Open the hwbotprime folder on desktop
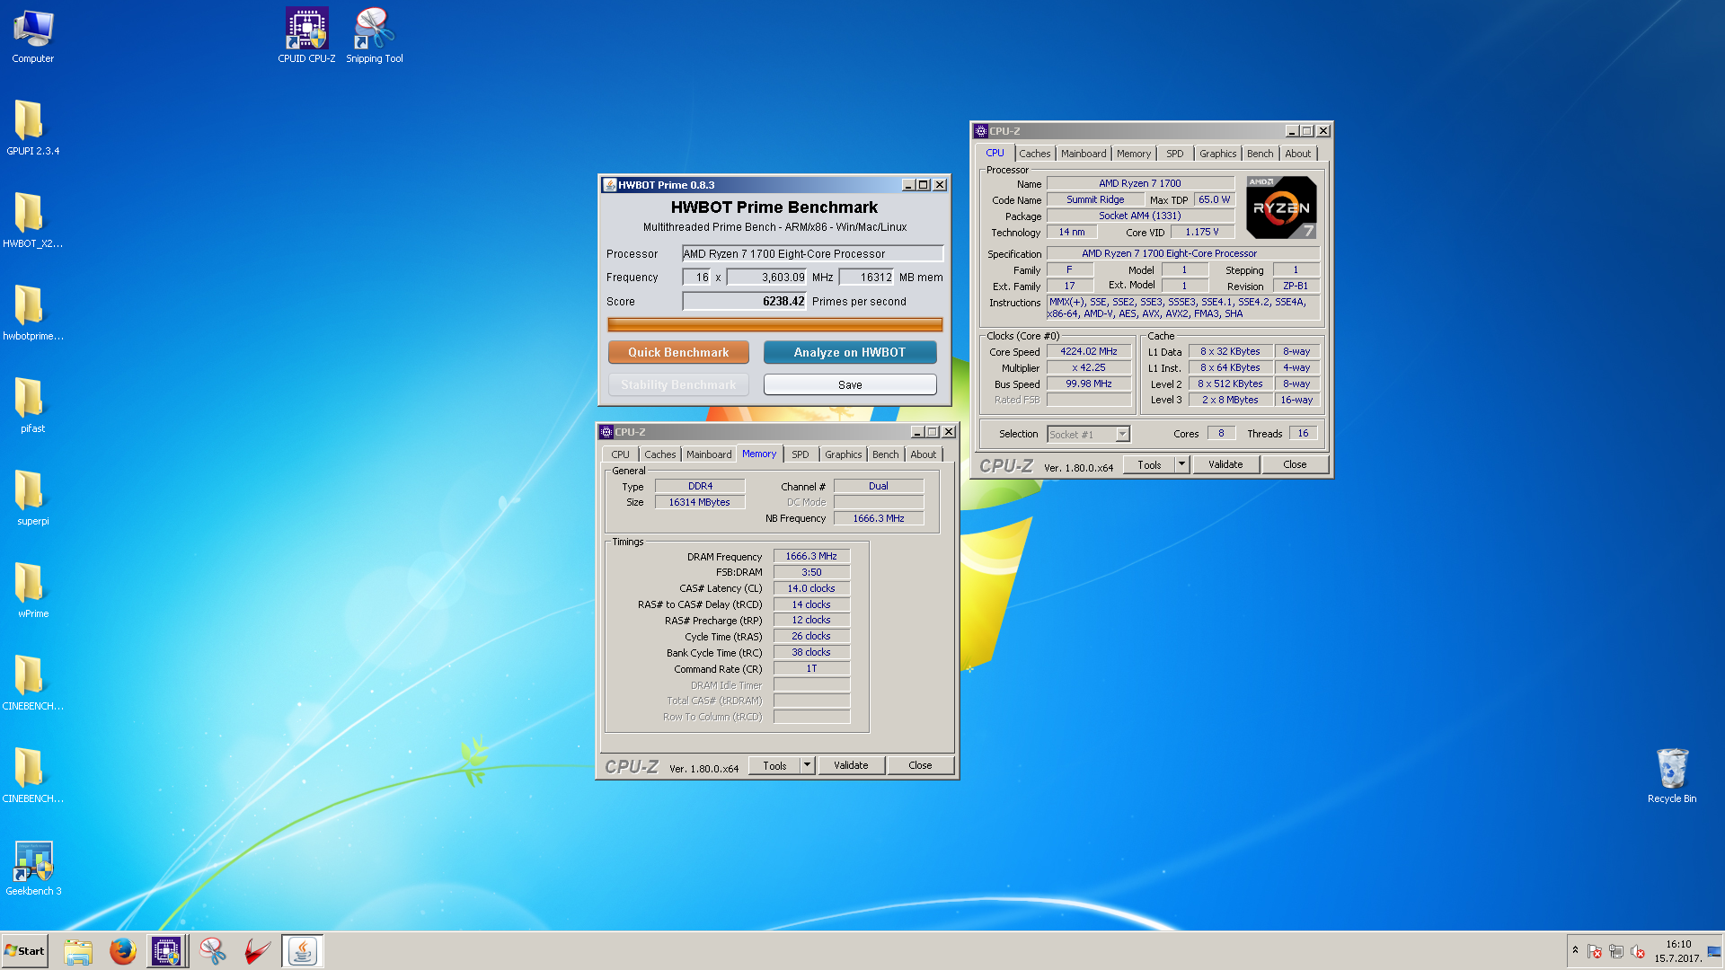 (33, 313)
